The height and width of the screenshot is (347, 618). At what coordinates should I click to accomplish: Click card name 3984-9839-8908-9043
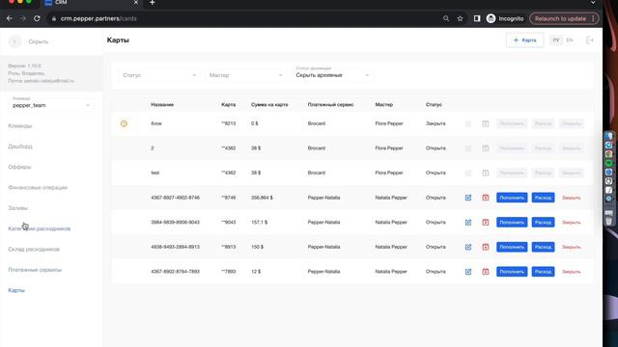click(x=175, y=223)
